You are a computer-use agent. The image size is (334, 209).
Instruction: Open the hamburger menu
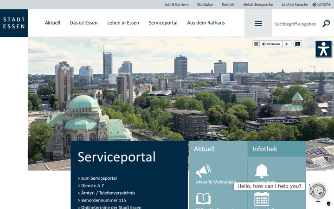point(258,23)
